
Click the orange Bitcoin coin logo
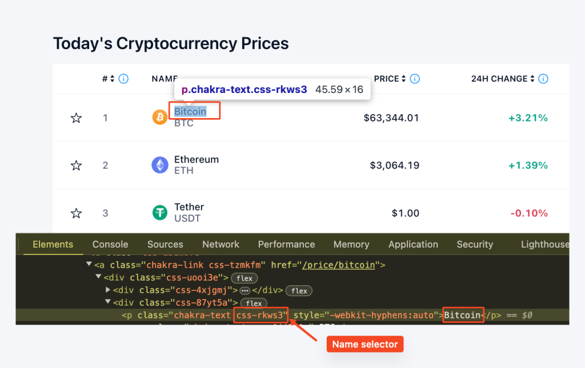click(160, 118)
